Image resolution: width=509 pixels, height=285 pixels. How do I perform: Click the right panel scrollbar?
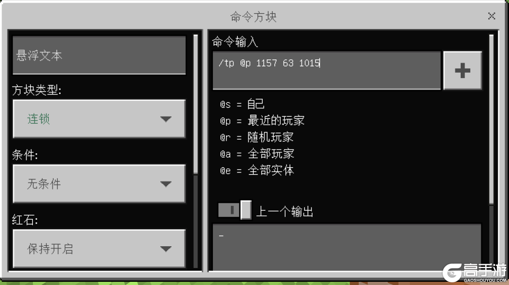491,119
